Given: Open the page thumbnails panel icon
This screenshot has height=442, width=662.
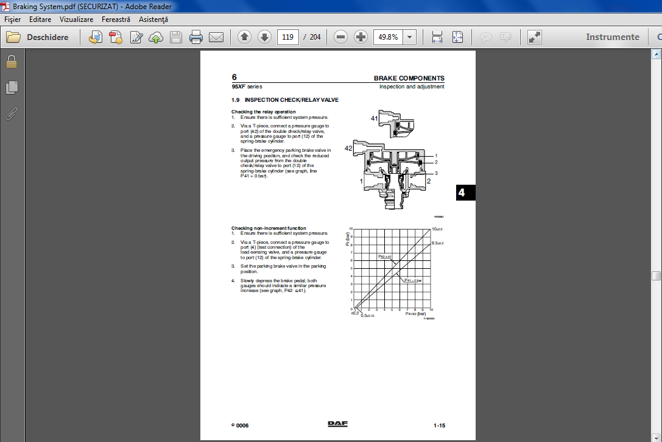Looking at the screenshot, I should (x=12, y=87).
